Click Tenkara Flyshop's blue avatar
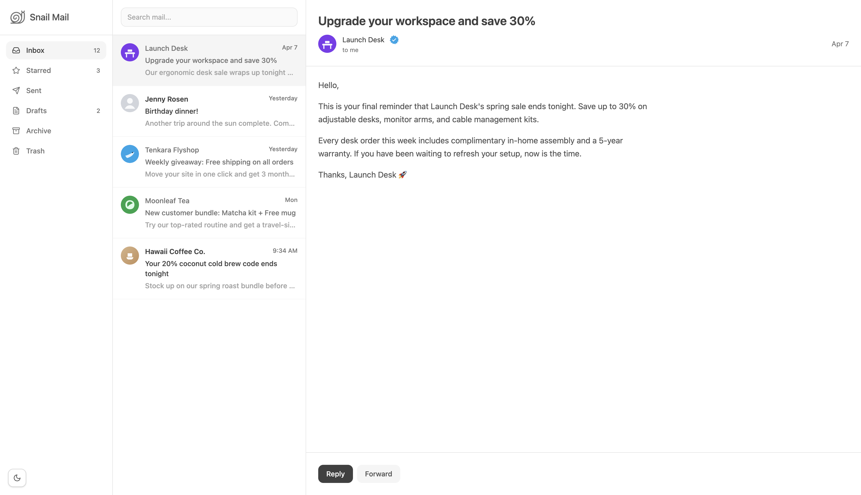Viewport: 861px width, 495px height. tap(130, 154)
